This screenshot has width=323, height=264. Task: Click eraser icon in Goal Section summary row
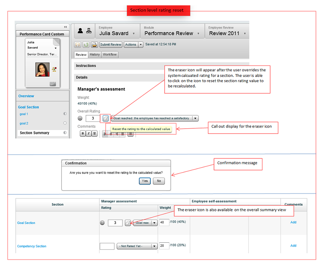point(128,223)
